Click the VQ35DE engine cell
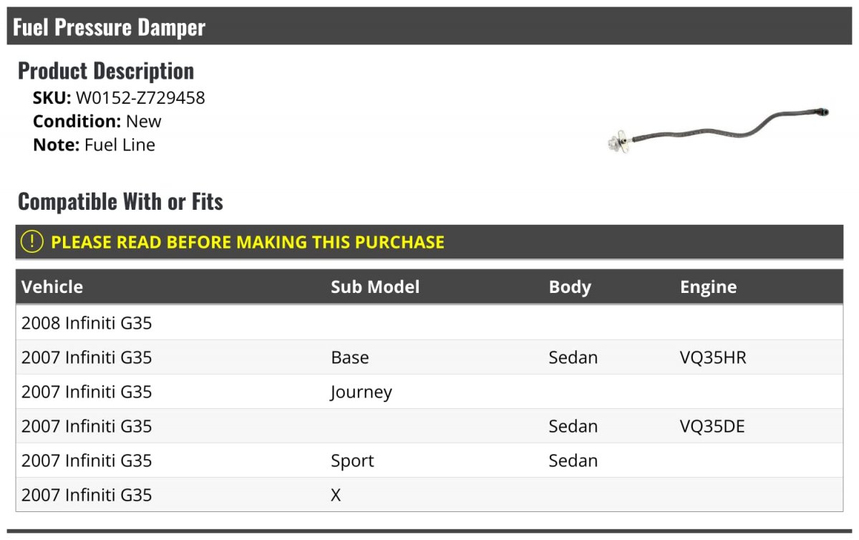Image resolution: width=859 pixels, height=540 pixels. coord(712,426)
